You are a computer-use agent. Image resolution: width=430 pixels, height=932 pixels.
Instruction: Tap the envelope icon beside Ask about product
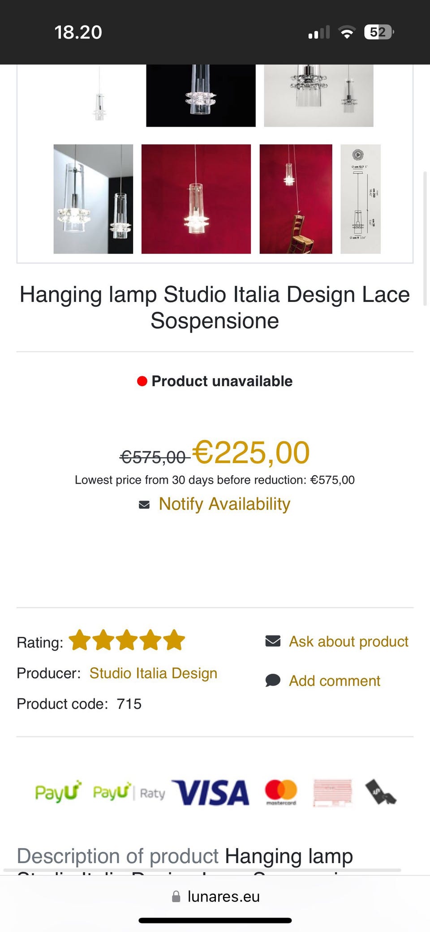pyautogui.click(x=273, y=641)
